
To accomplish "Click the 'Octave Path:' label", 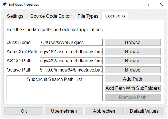I will tap(19, 70).
